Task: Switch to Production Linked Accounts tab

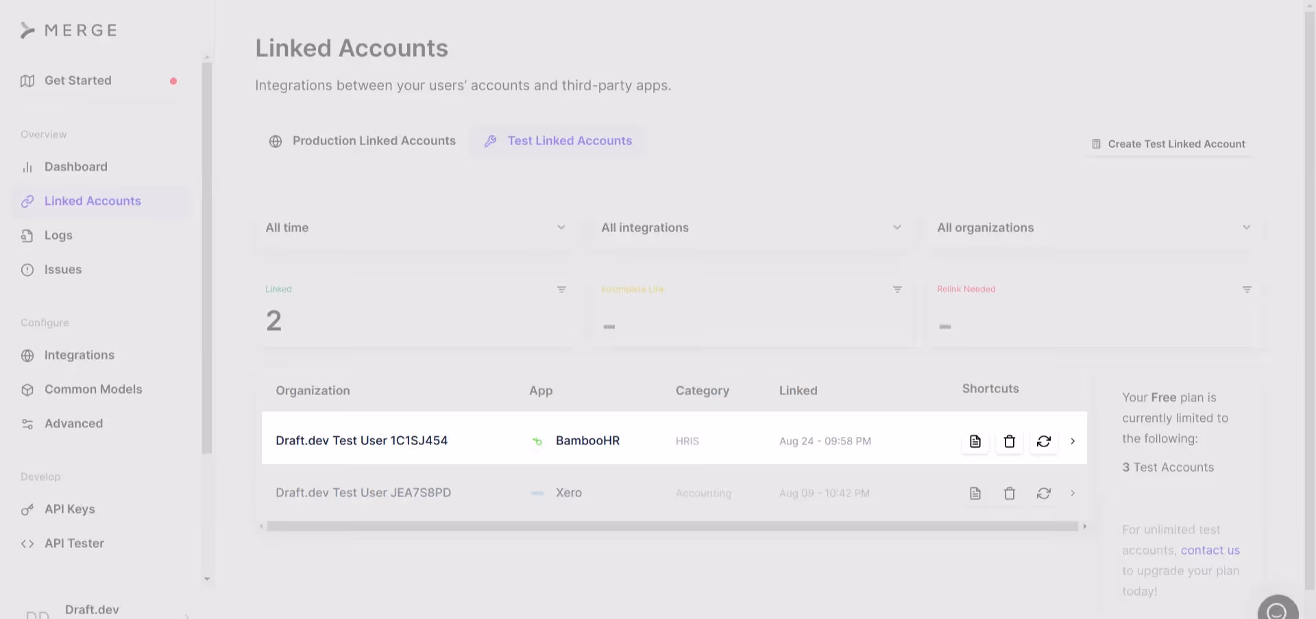Action: pos(362,141)
